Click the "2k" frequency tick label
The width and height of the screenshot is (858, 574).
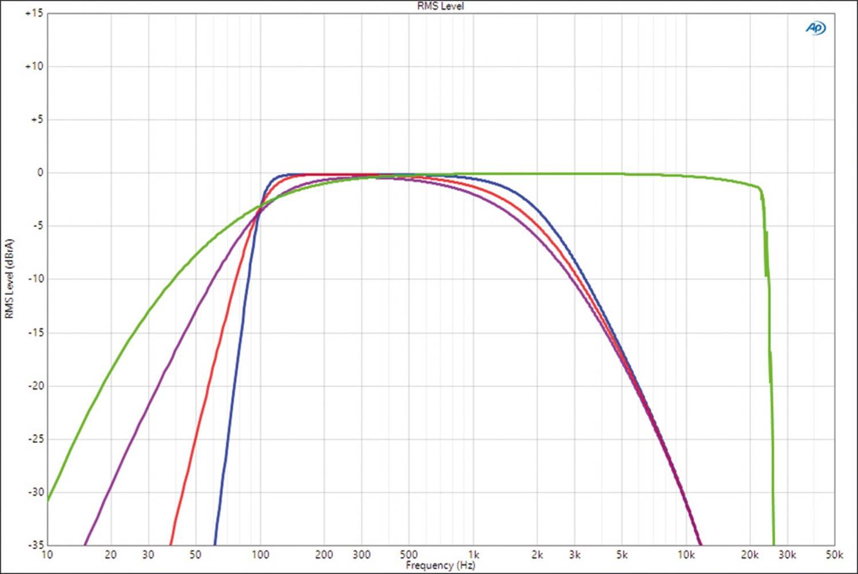[537, 555]
